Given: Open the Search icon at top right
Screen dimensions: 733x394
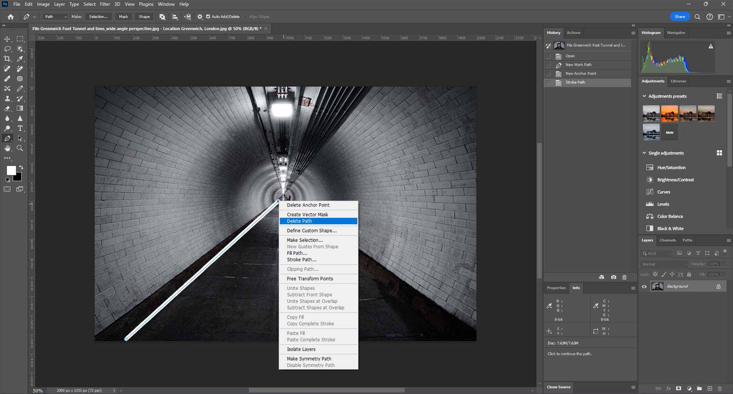Looking at the screenshot, I should 697,16.
